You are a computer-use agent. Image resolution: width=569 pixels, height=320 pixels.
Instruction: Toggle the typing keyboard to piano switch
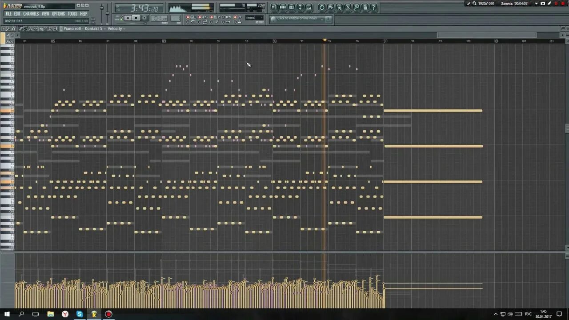[191, 17]
